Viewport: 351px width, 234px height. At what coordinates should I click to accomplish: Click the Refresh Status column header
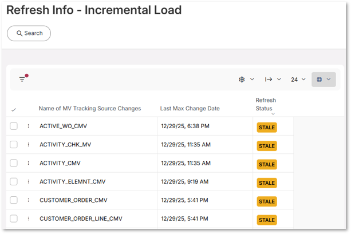click(x=266, y=104)
